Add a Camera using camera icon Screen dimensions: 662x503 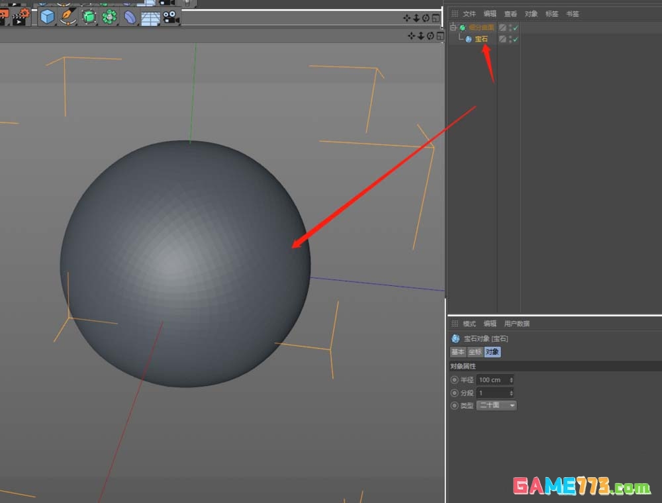pos(171,17)
